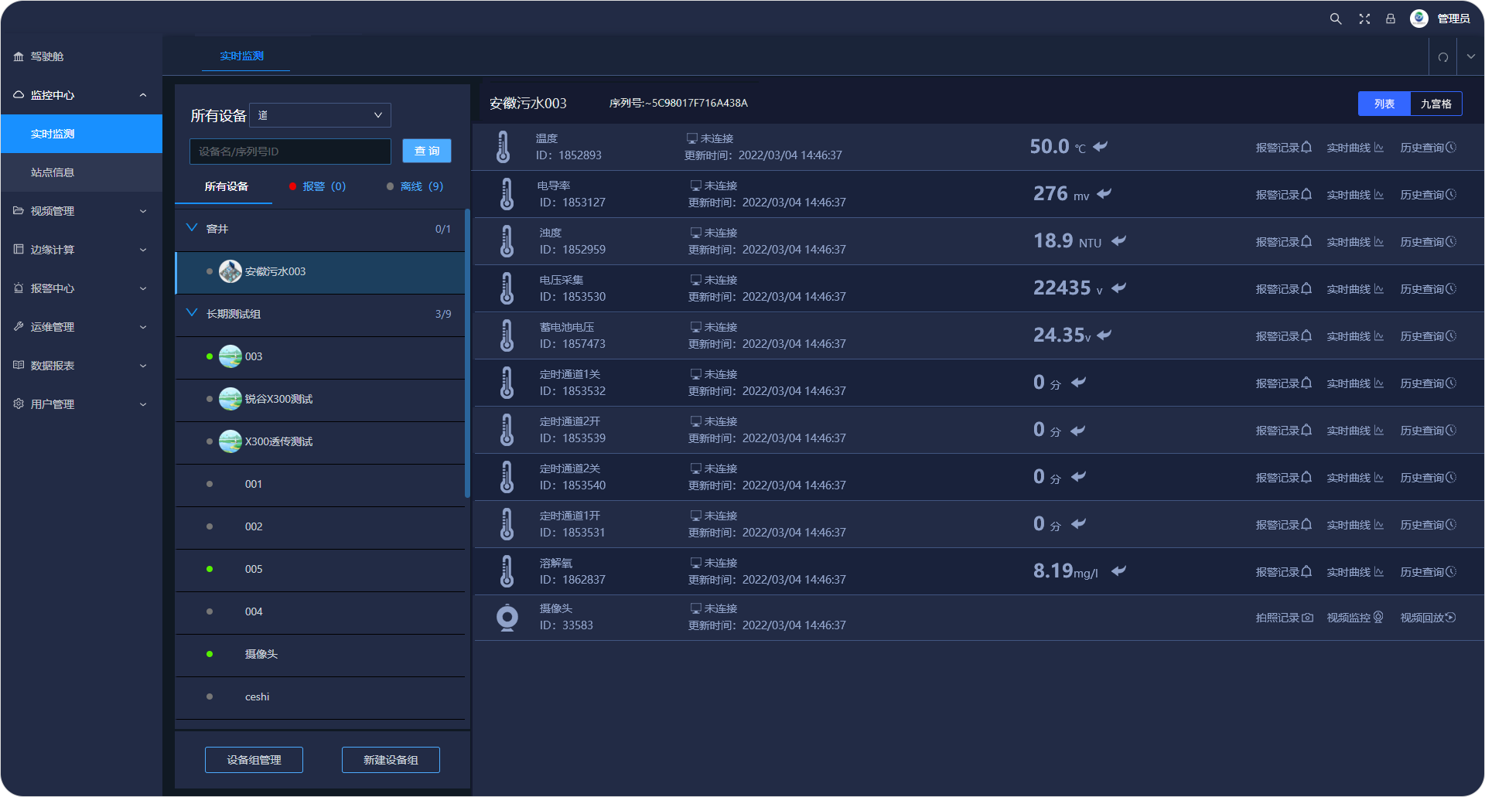Open alarm records for 温度 sensor
Viewport: 1485px width, 797px height.
[x=1283, y=148]
